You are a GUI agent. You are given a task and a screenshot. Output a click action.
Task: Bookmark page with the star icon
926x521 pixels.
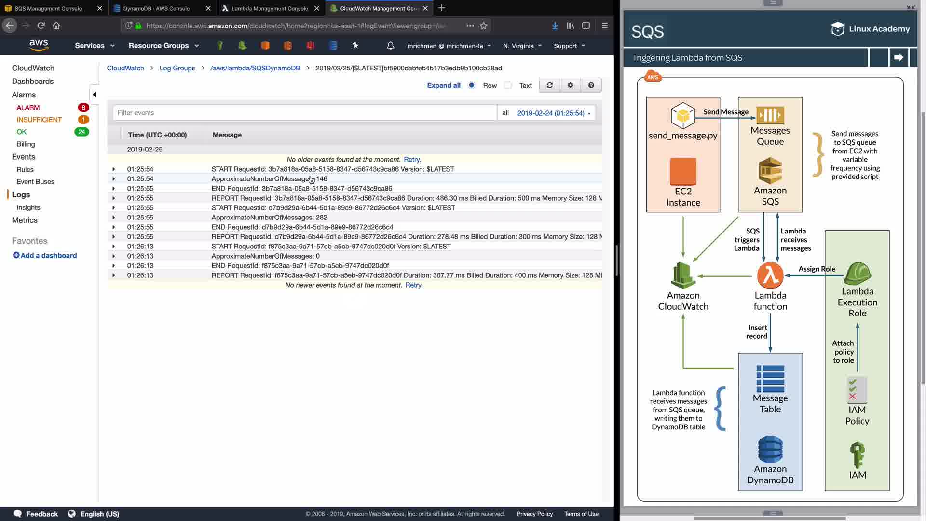click(x=484, y=26)
